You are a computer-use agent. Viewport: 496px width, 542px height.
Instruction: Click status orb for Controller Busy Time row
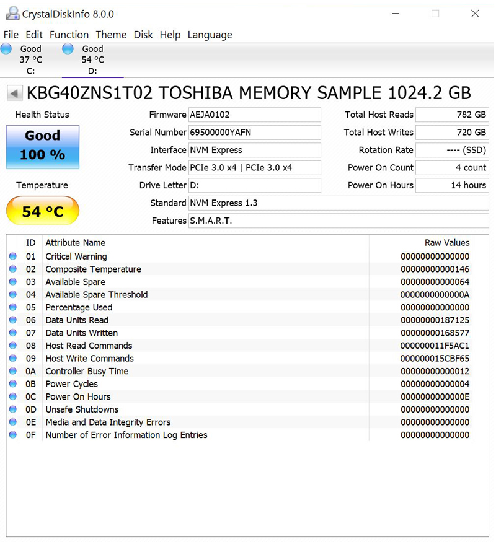pos(13,371)
